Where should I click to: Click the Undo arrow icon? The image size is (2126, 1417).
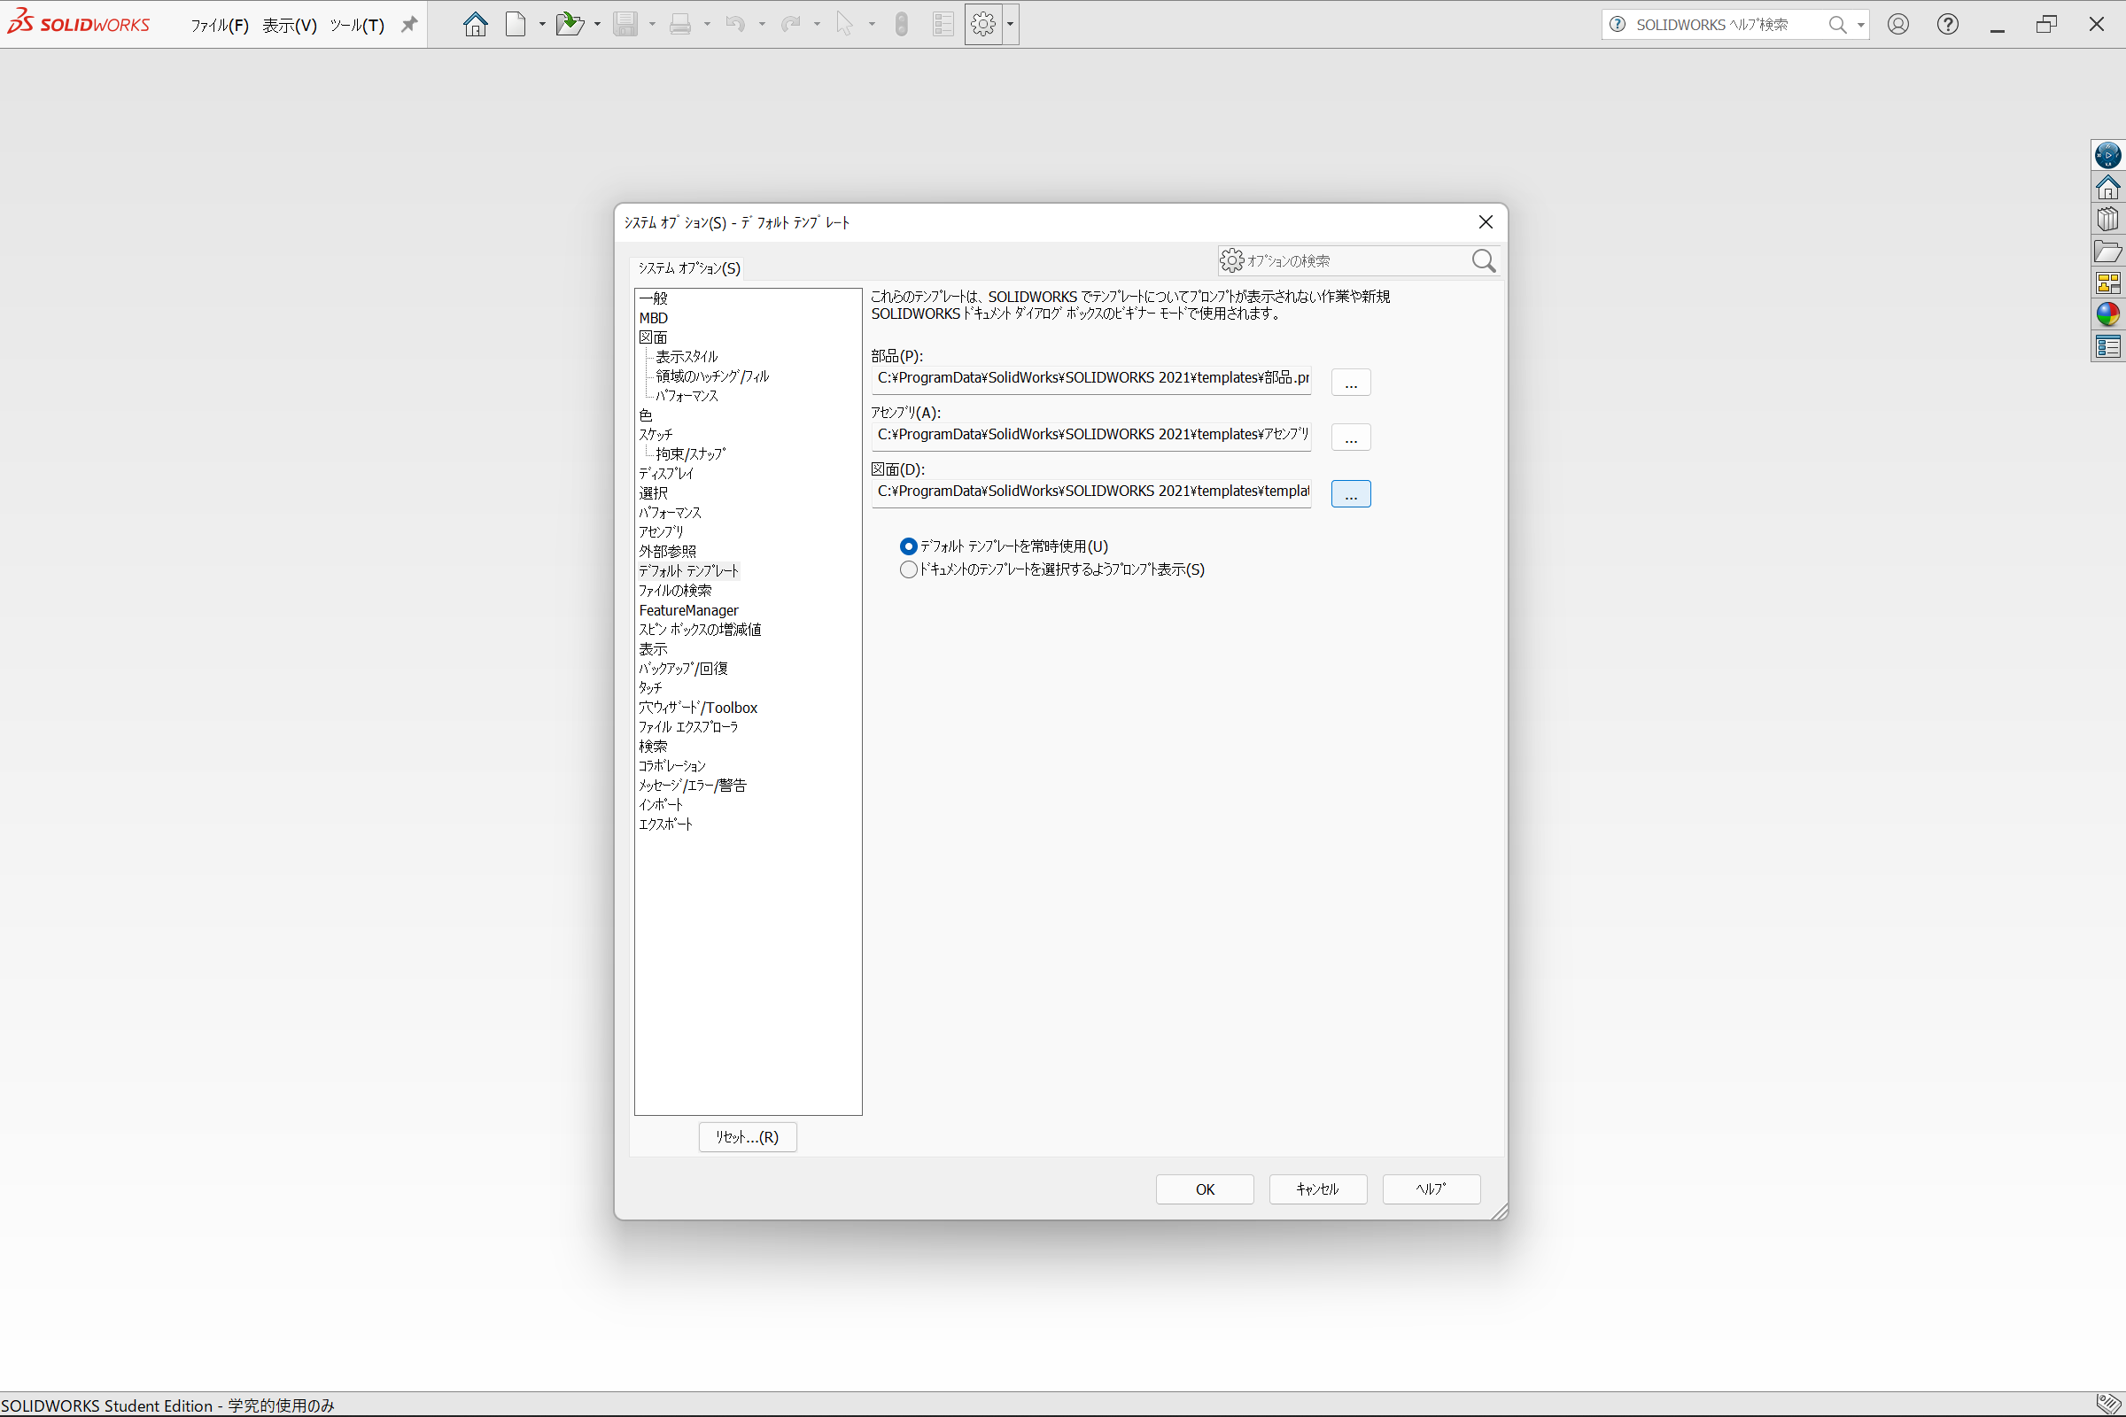coord(736,25)
